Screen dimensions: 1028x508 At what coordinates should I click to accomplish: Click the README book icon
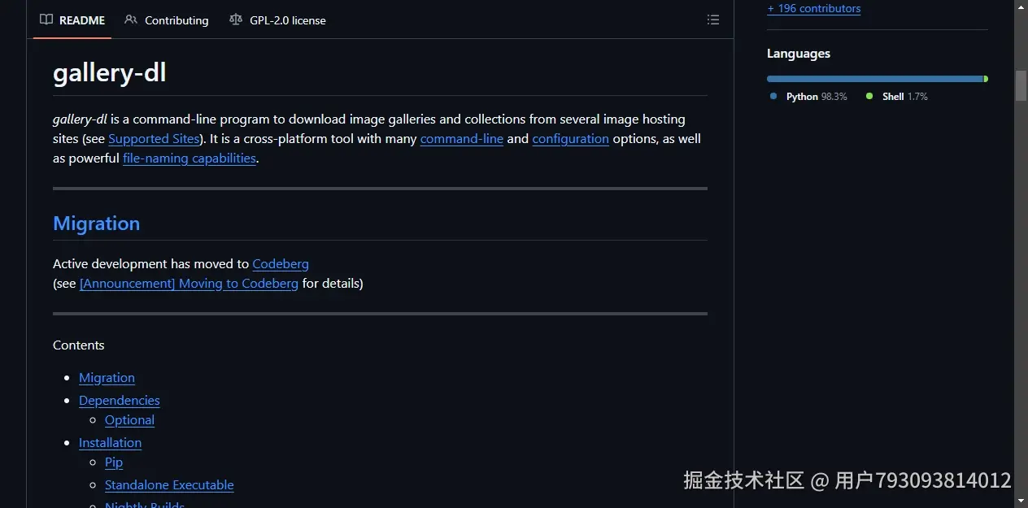click(x=46, y=20)
